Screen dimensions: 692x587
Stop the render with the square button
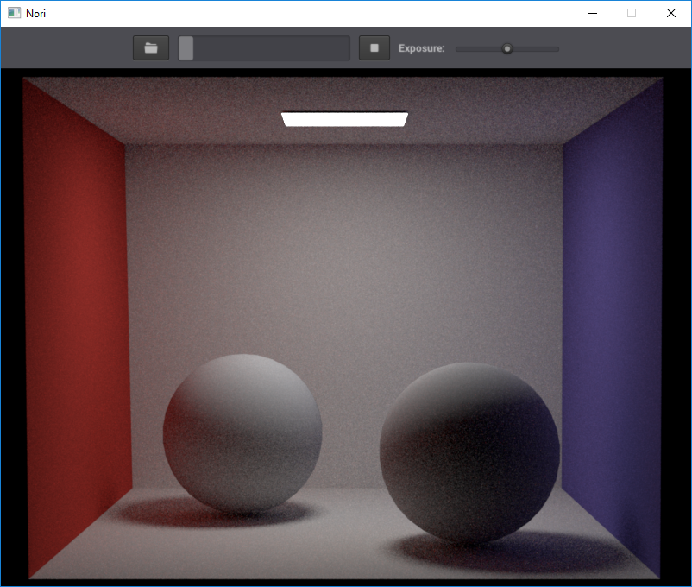(x=374, y=48)
